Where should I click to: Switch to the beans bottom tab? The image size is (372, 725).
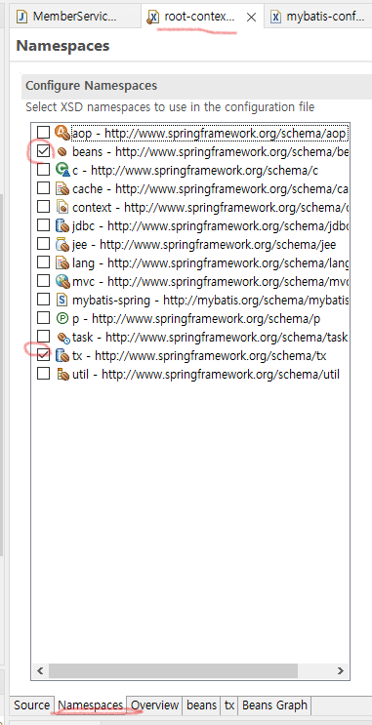201,705
